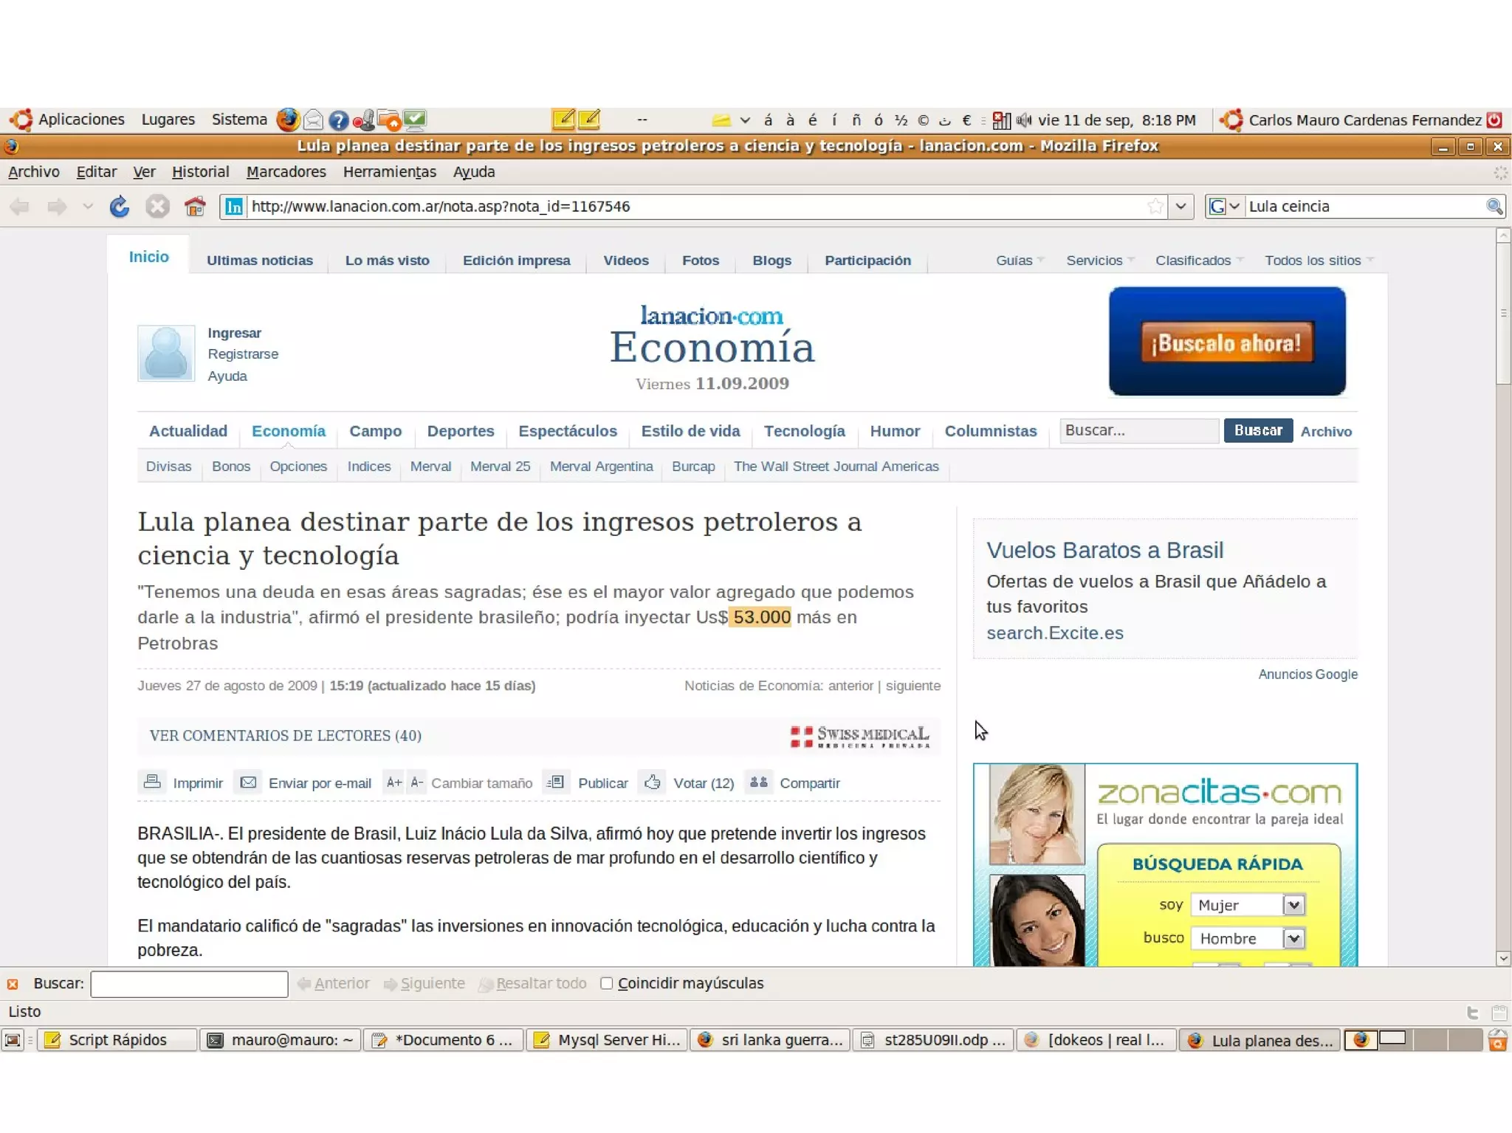The width and height of the screenshot is (1512, 1133).
Task: Click the find bar Buscar text field
Action: 189,984
